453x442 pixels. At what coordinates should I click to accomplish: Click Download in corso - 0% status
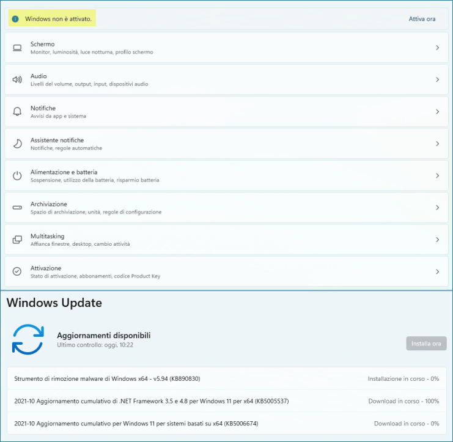pyautogui.click(x=407, y=424)
